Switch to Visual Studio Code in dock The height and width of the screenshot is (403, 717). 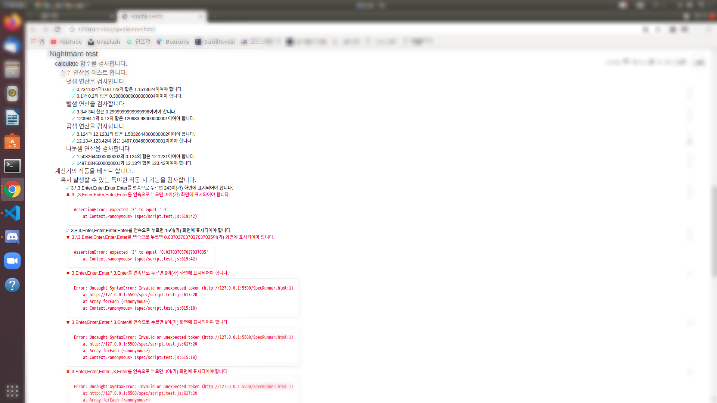click(x=12, y=213)
